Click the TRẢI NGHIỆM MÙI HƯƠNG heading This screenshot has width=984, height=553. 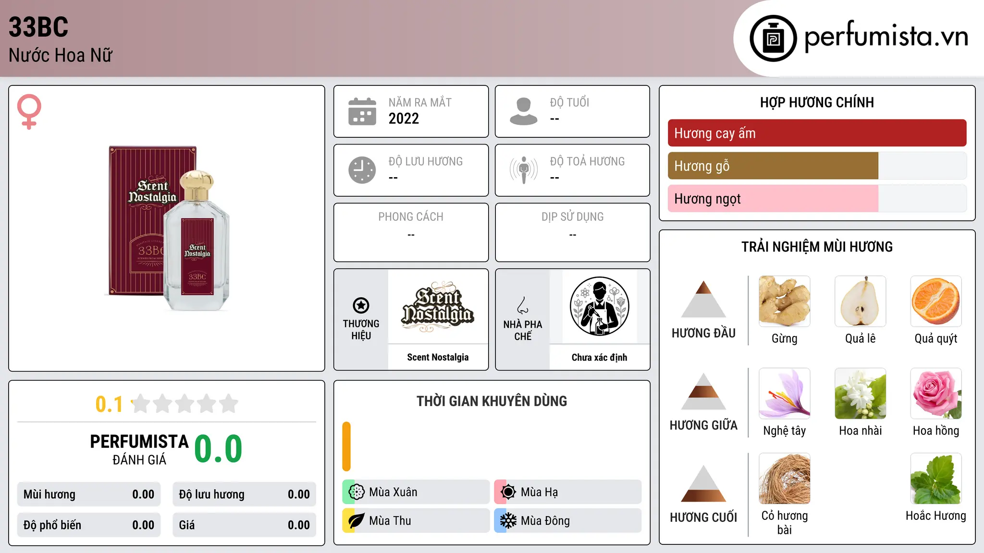(x=817, y=247)
